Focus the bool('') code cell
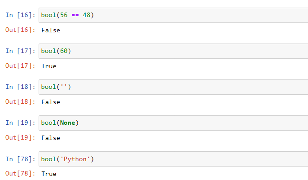 (x=173, y=87)
